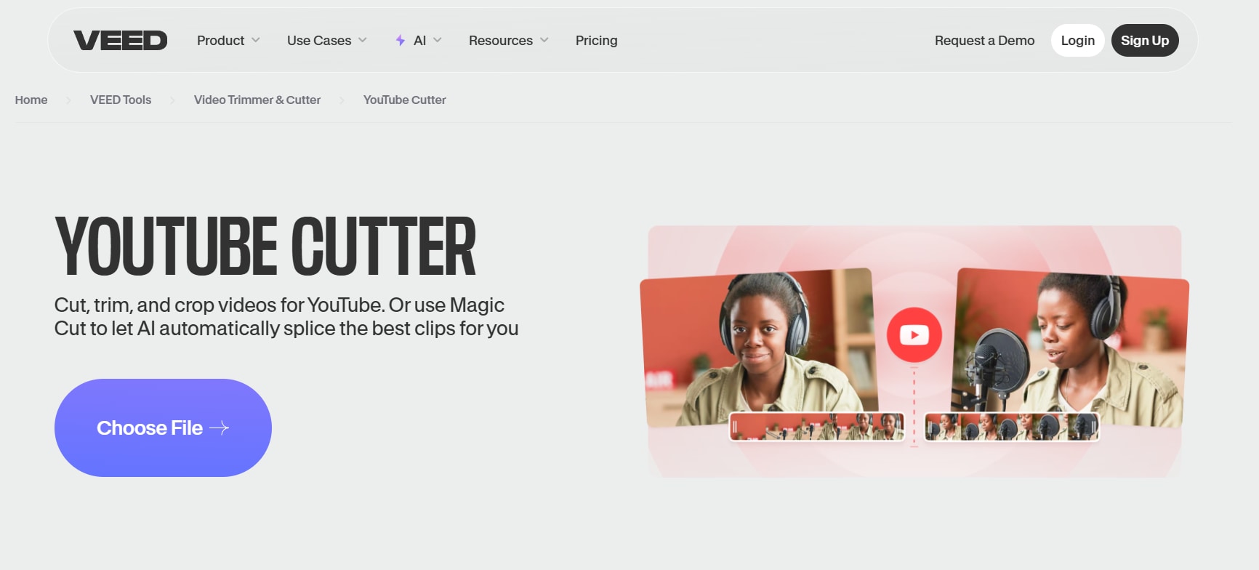Expand the Product dropdown chevron
1259x570 pixels.
256,40
